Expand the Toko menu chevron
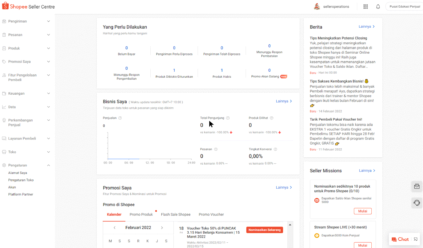Viewport: 423px width, 248px height. pyautogui.click(x=49, y=152)
